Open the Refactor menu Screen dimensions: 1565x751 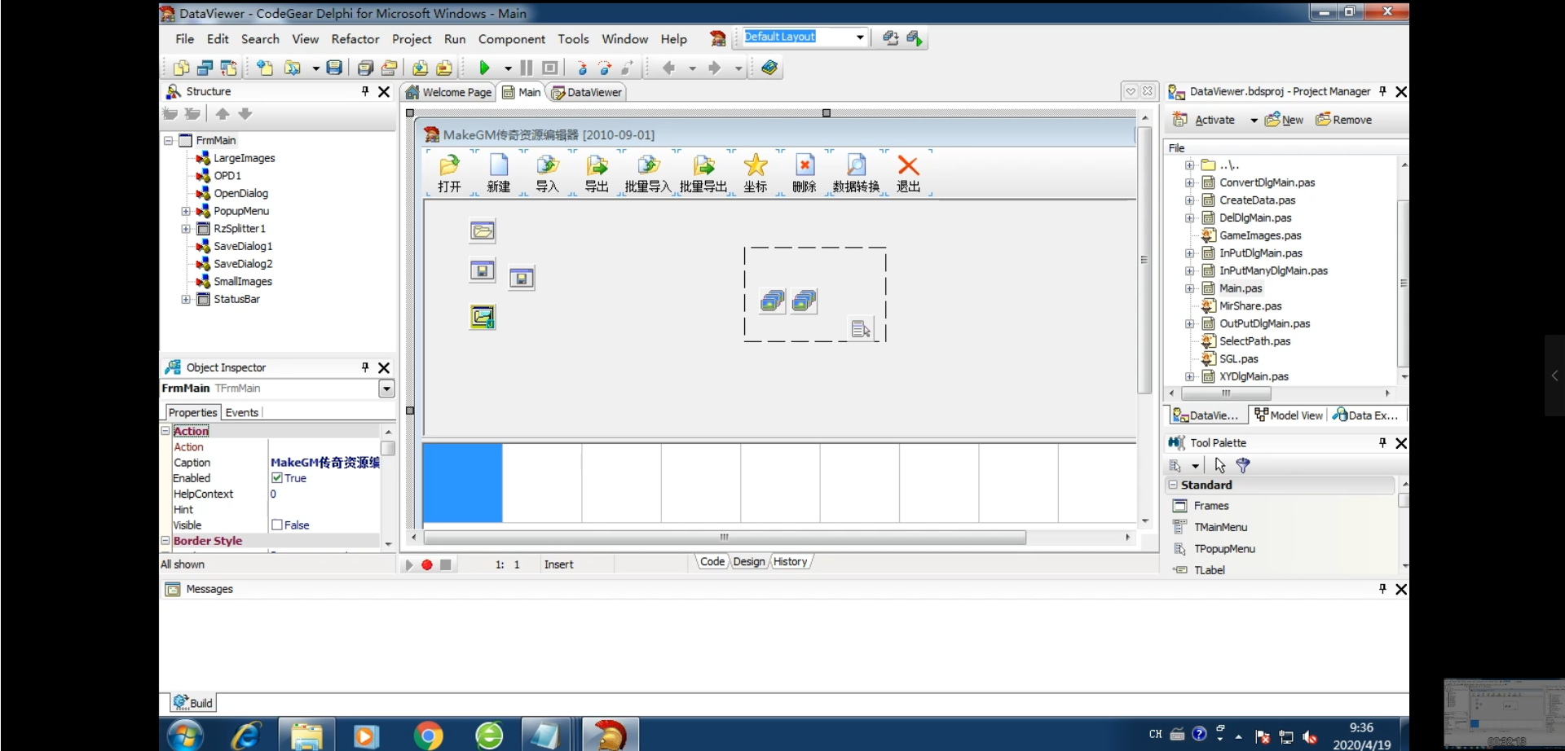tap(355, 38)
